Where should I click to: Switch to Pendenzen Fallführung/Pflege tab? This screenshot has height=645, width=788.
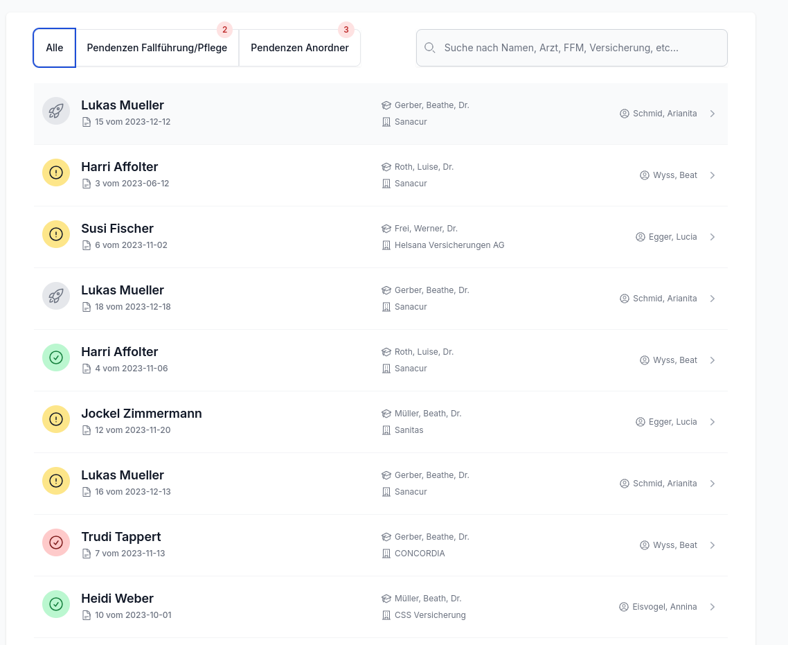coord(157,48)
